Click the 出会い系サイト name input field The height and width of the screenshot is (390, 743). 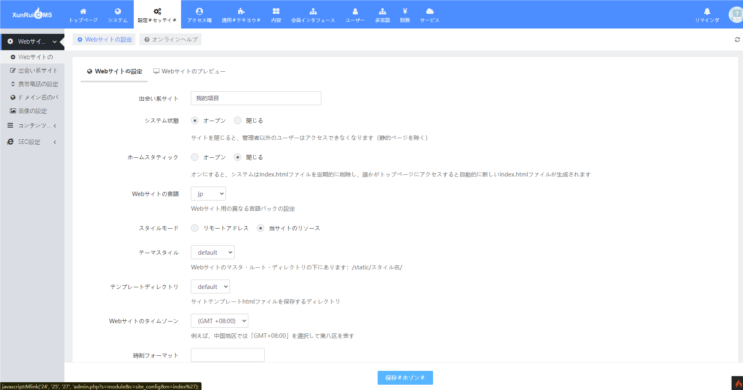(256, 98)
